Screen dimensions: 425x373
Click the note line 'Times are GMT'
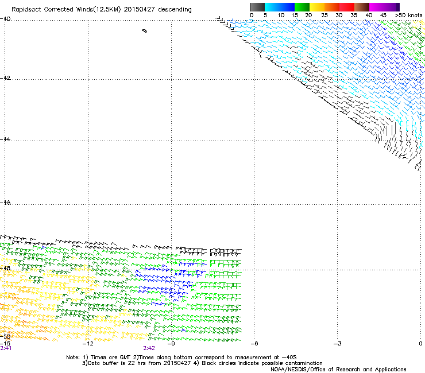pyautogui.click(x=111, y=358)
